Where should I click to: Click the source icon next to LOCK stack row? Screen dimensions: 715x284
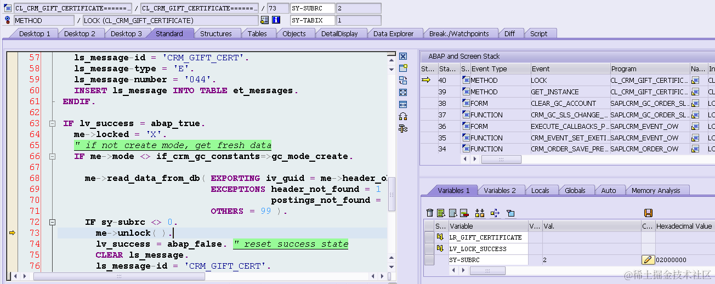tap(466, 80)
